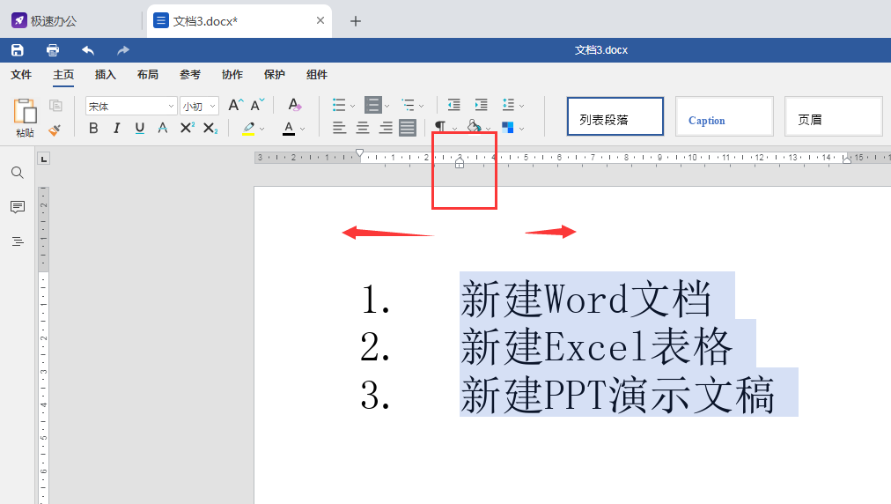Click the Justify alignment icon

point(408,128)
